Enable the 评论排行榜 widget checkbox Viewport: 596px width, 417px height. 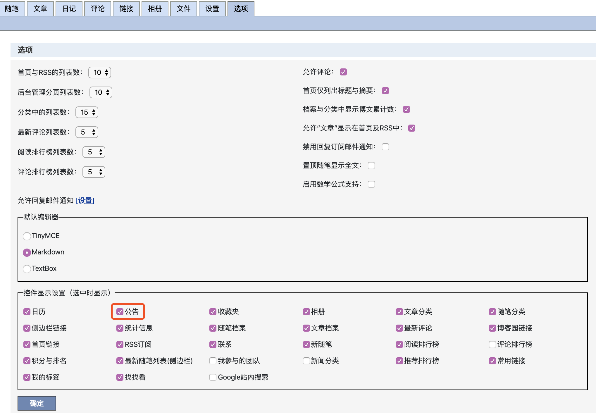coord(492,344)
